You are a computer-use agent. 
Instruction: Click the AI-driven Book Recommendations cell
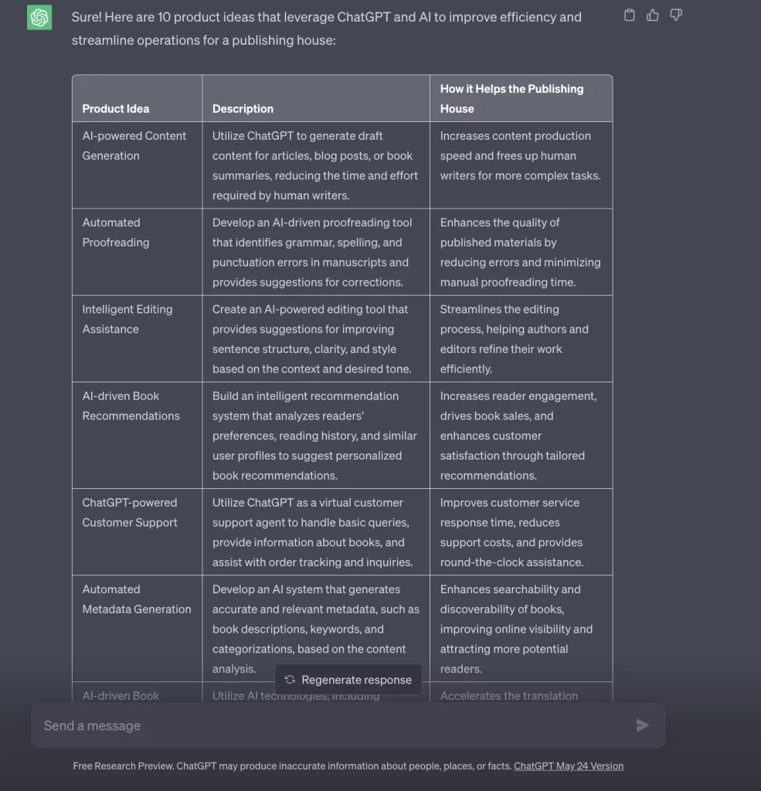click(x=131, y=406)
